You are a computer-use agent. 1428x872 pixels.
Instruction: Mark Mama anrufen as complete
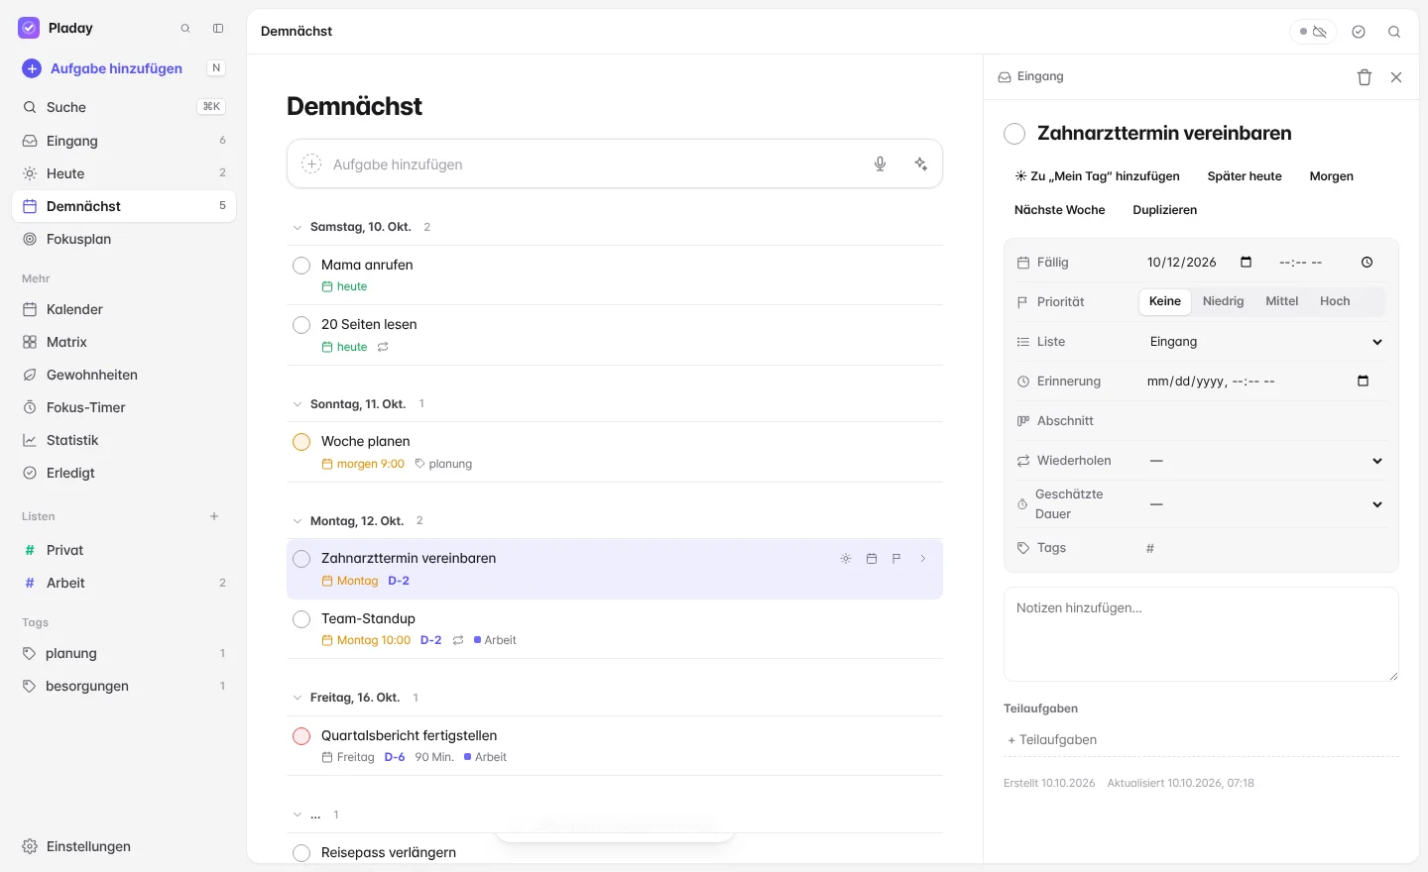(x=301, y=266)
